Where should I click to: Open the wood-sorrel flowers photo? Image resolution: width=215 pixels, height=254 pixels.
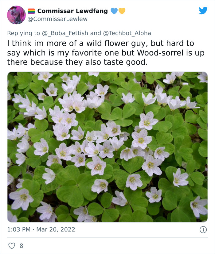tap(107, 147)
